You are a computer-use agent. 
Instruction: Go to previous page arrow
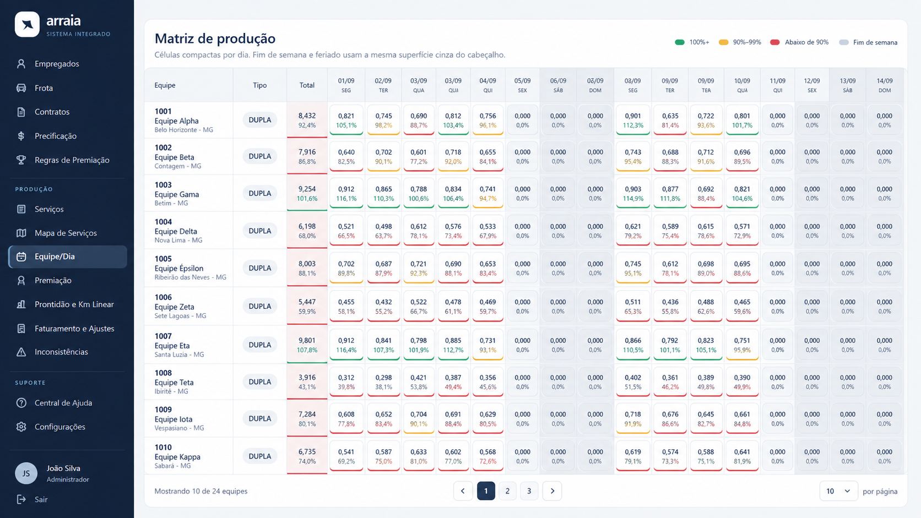coord(463,491)
